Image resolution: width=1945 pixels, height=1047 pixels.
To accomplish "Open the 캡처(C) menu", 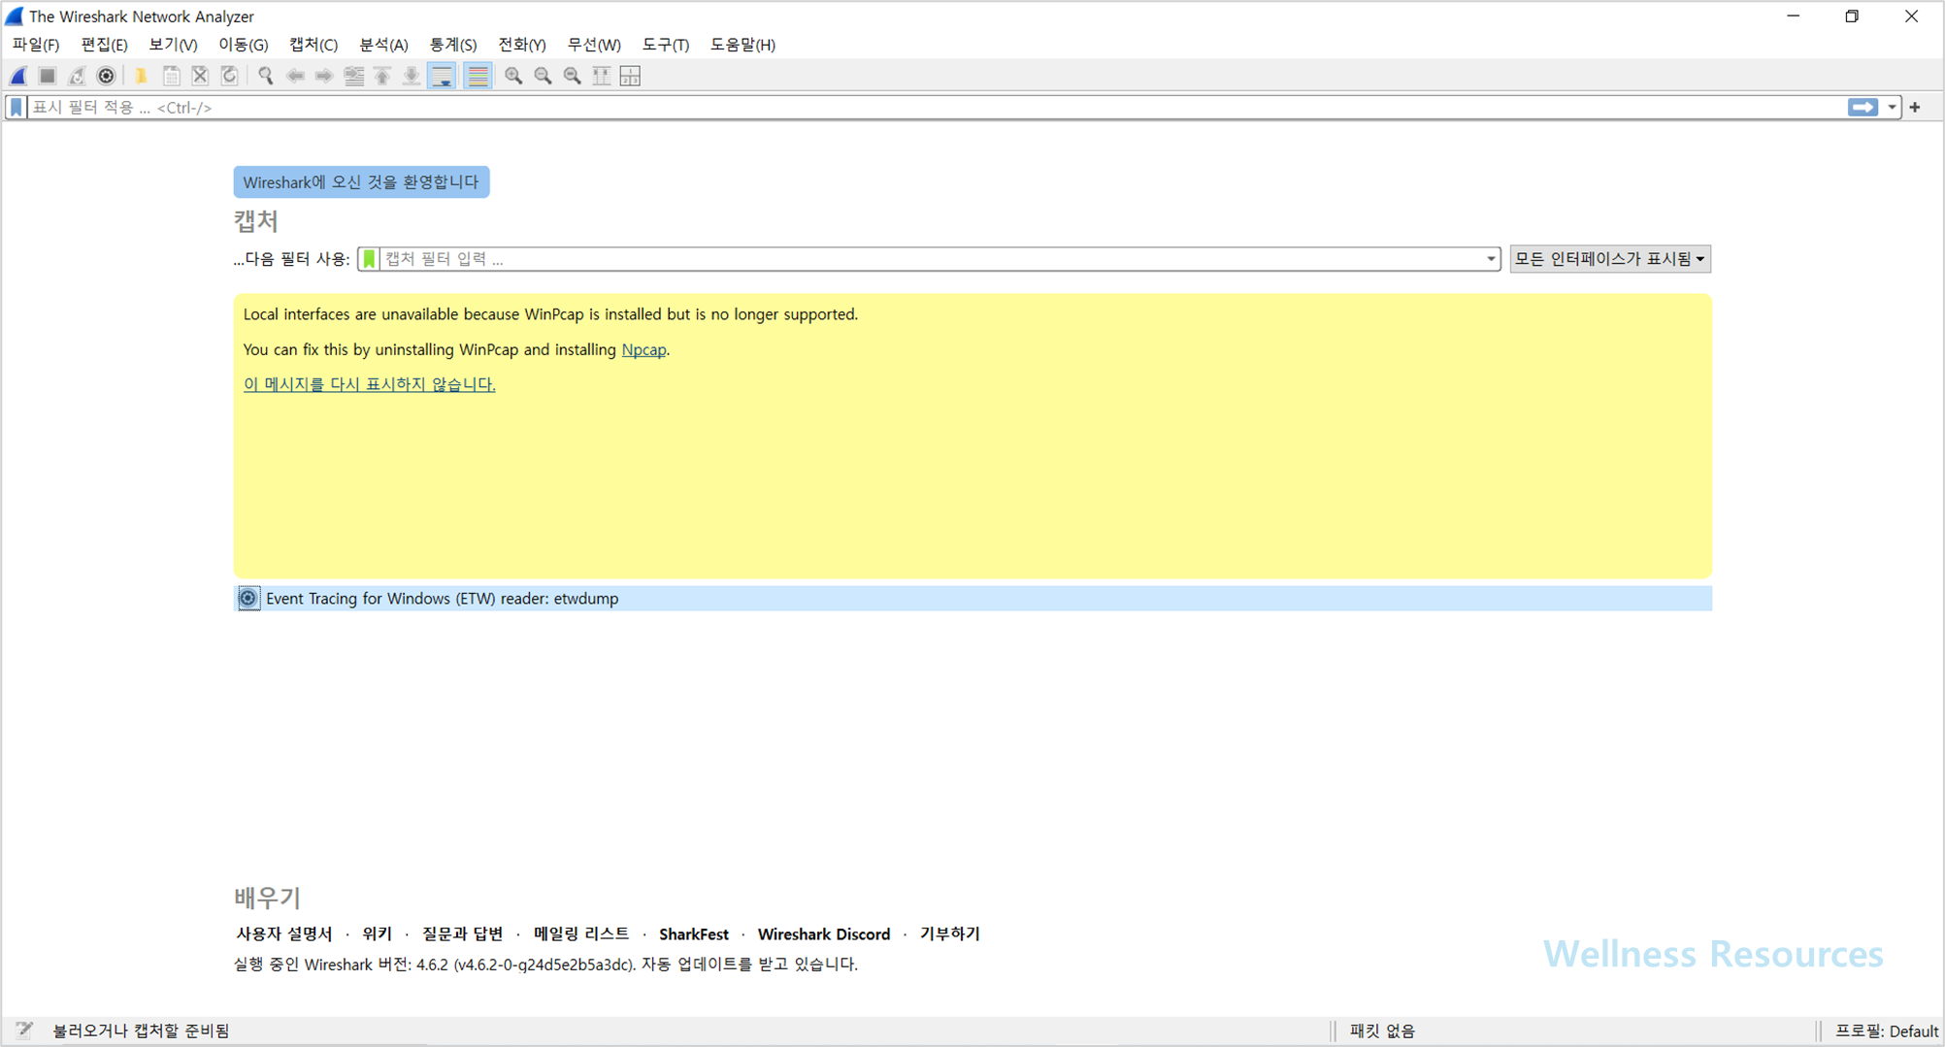I will point(313,45).
